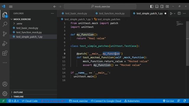Open the Search view in the activity bar
The height and width of the screenshot is (106, 189).
pos(5,24)
